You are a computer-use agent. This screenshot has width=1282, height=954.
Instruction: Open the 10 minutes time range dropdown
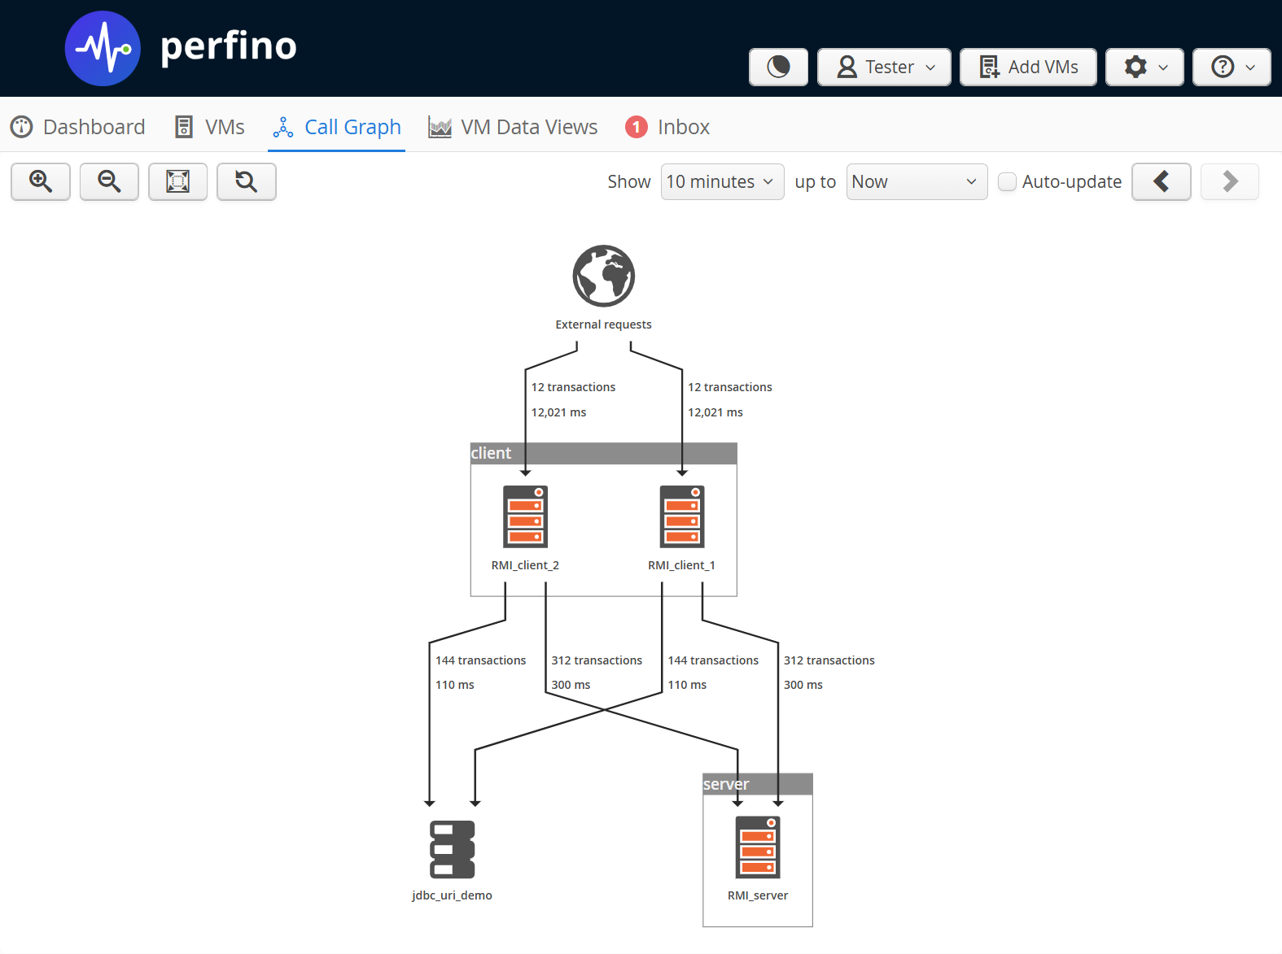point(722,181)
